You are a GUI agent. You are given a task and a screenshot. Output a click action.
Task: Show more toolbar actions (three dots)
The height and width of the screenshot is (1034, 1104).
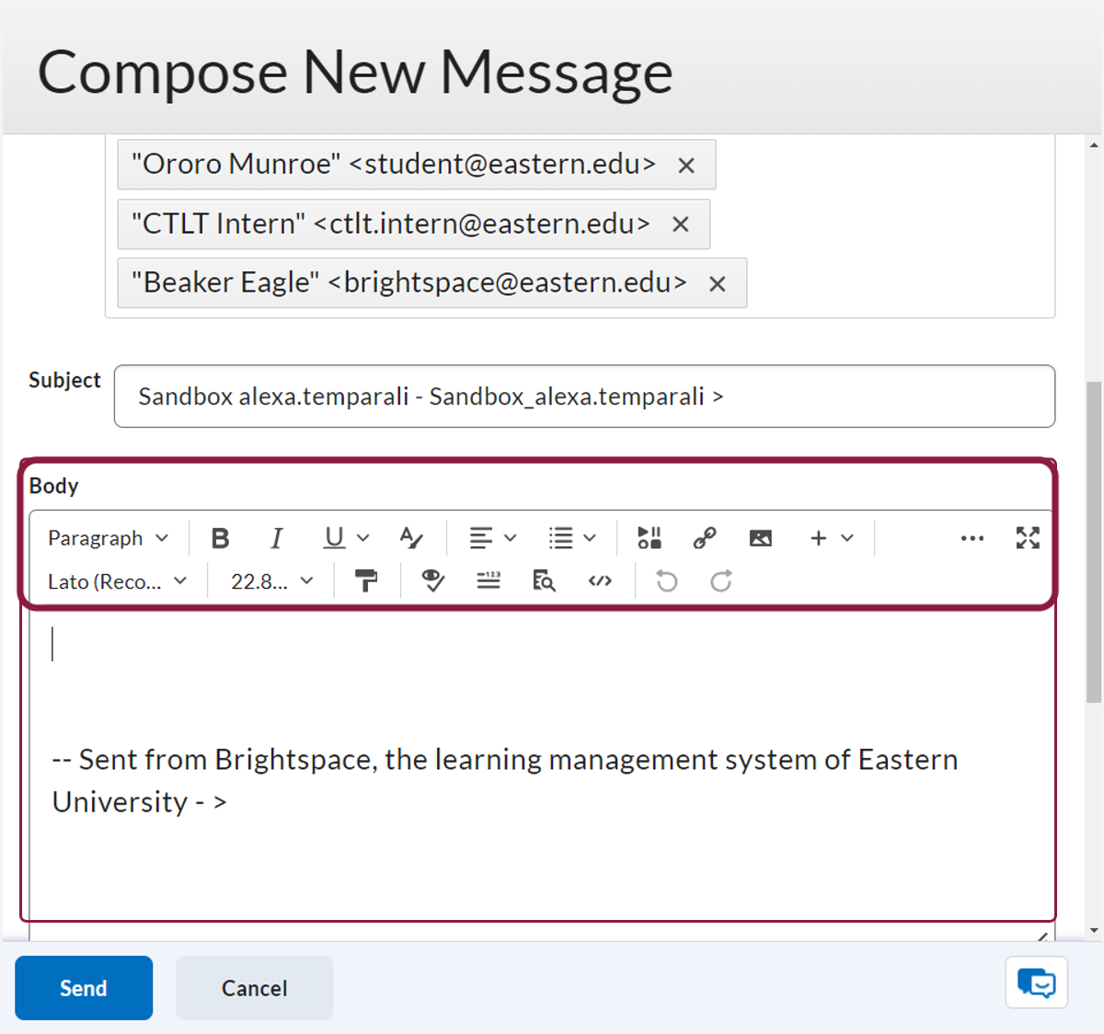972,538
